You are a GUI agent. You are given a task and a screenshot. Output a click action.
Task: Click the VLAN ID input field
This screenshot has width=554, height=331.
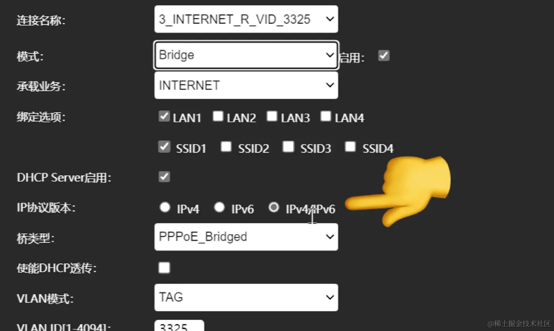coord(179,325)
